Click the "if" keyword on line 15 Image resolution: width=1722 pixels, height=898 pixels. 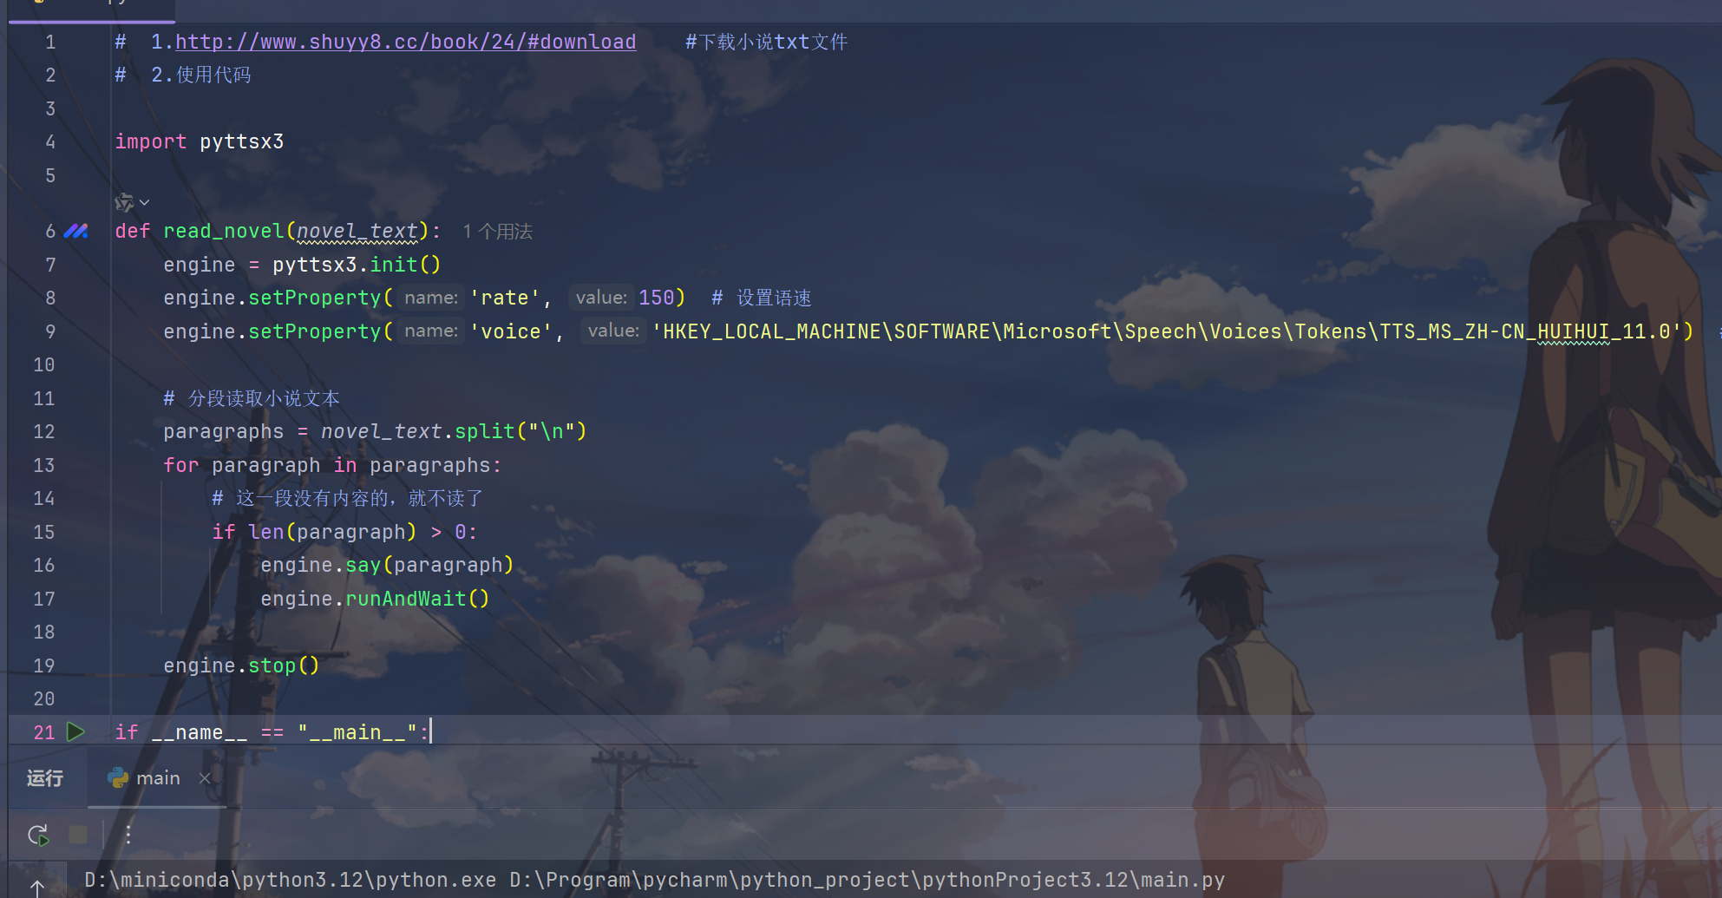tap(224, 532)
